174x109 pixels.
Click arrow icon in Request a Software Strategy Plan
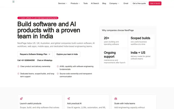tap(49, 54)
